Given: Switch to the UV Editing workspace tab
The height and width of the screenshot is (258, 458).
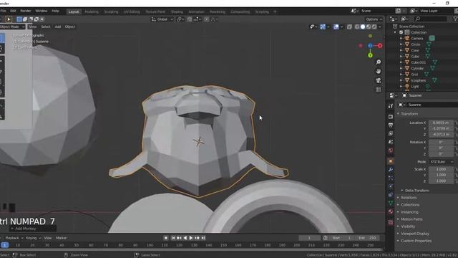Looking at the screenshot, I should pyautogui.click(x=132, y=11).
